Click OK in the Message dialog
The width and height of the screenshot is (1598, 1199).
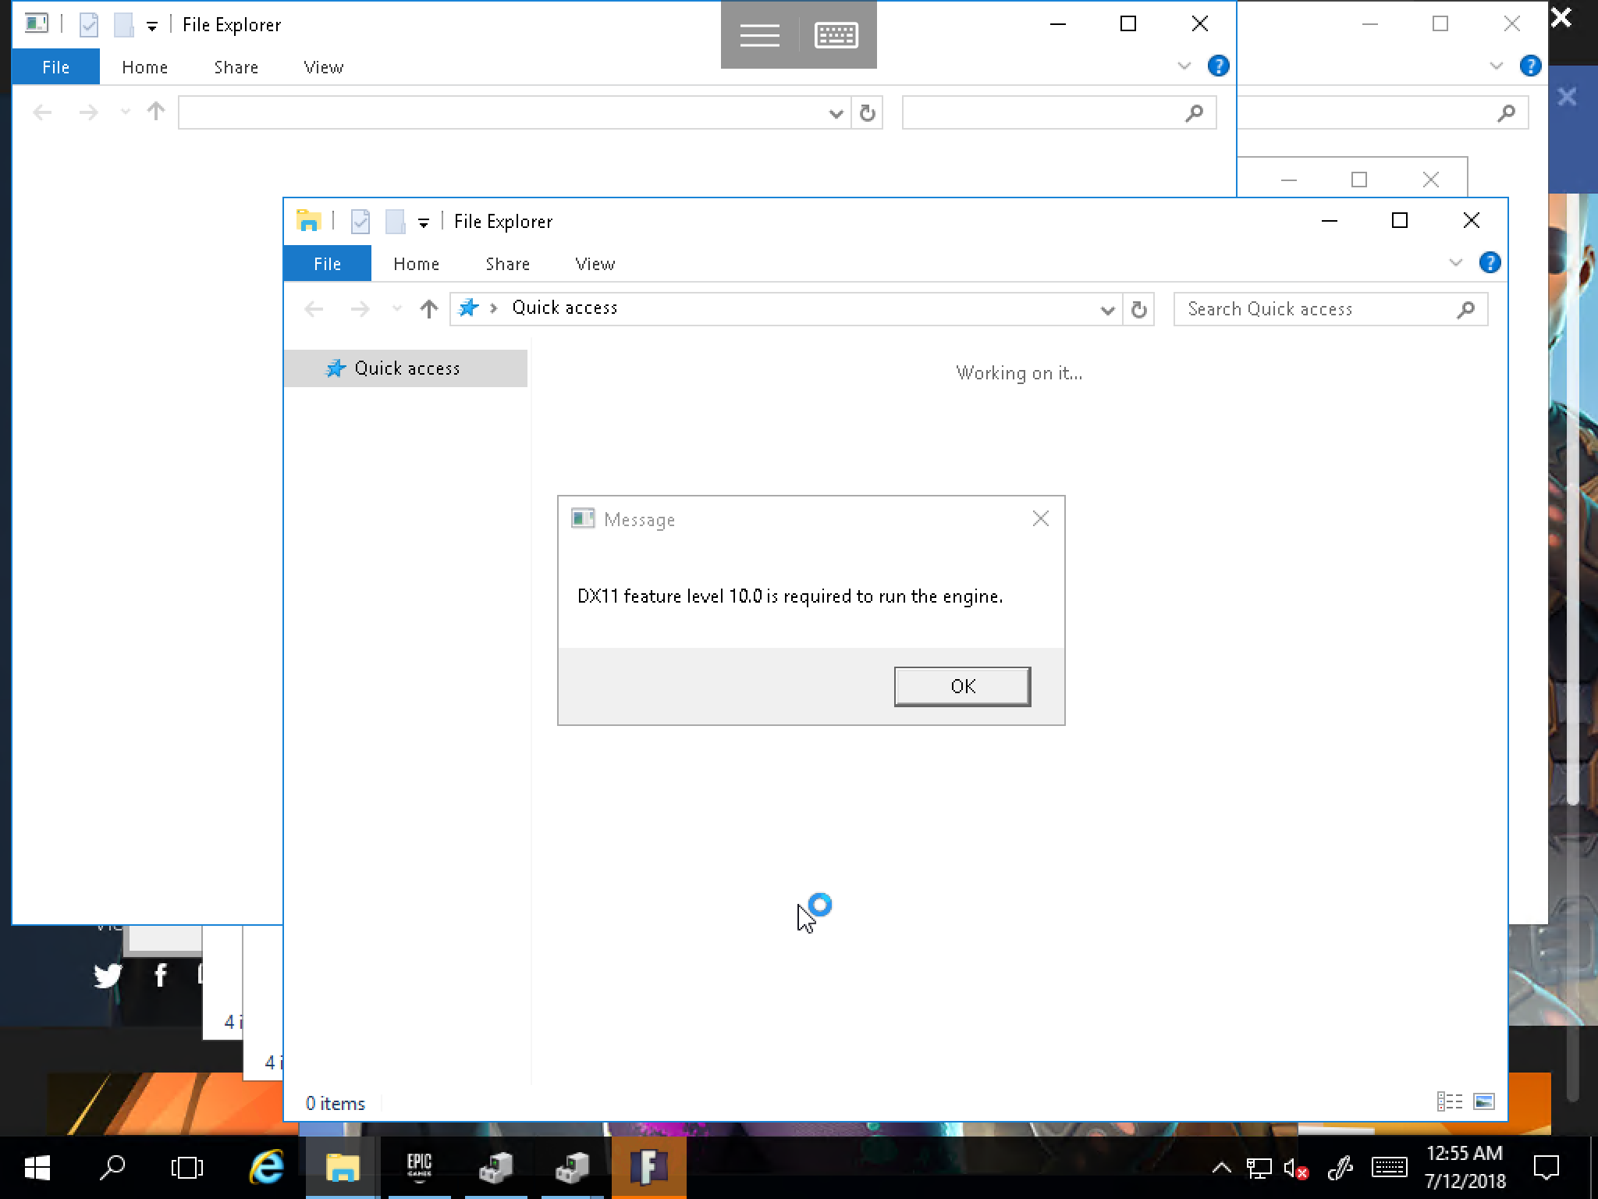[x=962, y=686]
